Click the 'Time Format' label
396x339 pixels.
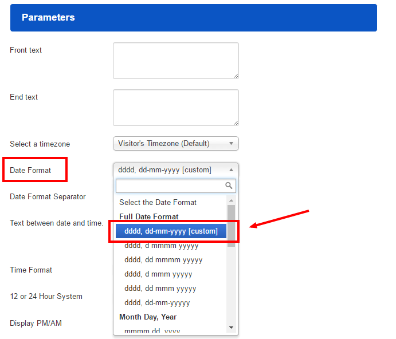31,270
